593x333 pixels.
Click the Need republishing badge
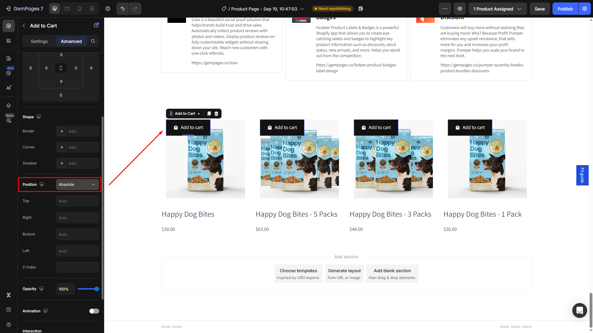(x=333, y=9)
